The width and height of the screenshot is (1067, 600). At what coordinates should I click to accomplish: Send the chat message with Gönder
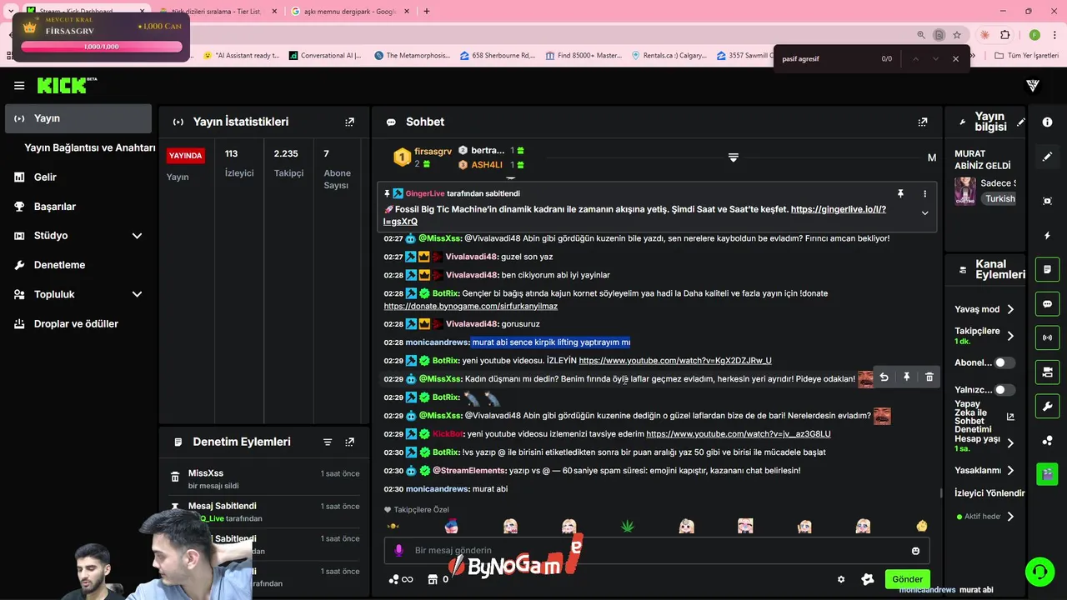(x=907, y=579)
